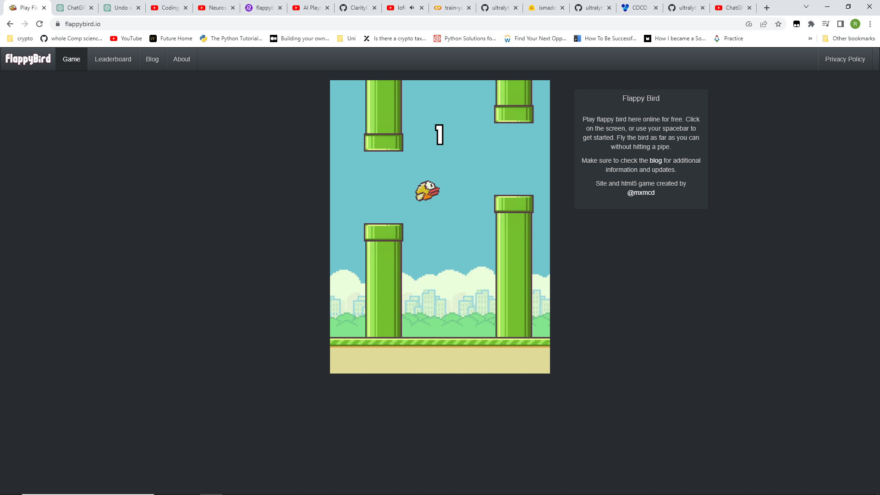The height and width of the screenshot is (495, 880).
Task: Open the Chrome three-dot menu
Action: (870, 24)
